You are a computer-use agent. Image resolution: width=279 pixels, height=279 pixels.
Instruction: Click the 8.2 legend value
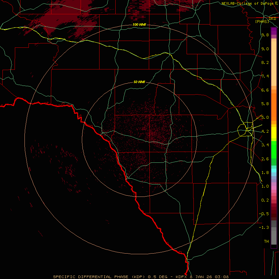click(265, 62)
